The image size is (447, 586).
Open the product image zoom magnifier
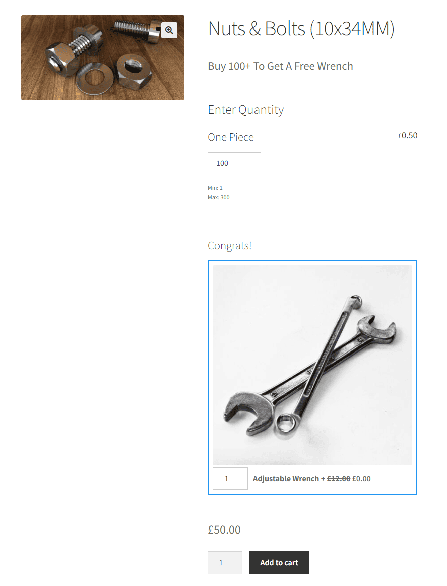pos(169,30)
